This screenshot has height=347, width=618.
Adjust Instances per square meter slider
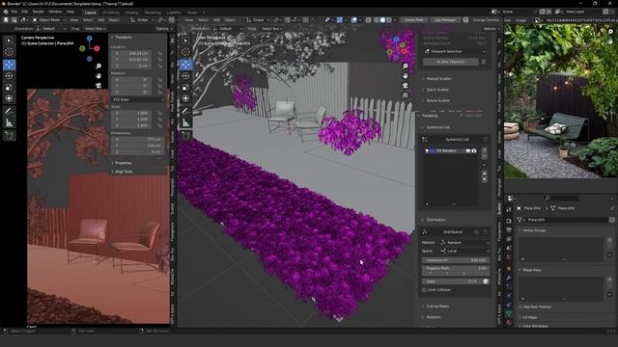point(456,260)
